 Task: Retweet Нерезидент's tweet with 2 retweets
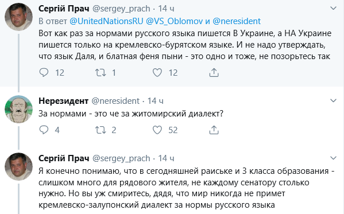point(101,130)
